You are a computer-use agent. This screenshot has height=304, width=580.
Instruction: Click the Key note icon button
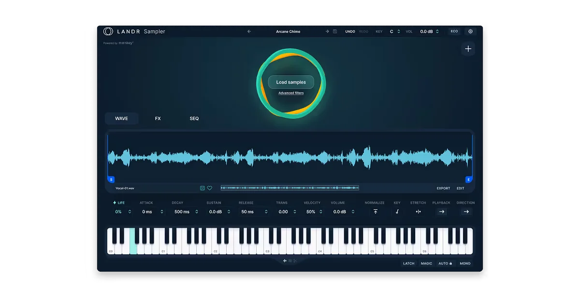tap(397, 211)
